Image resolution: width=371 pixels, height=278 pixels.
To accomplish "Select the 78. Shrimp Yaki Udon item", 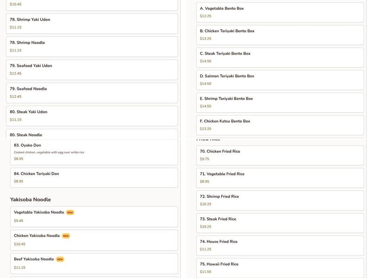I will 92,24.
